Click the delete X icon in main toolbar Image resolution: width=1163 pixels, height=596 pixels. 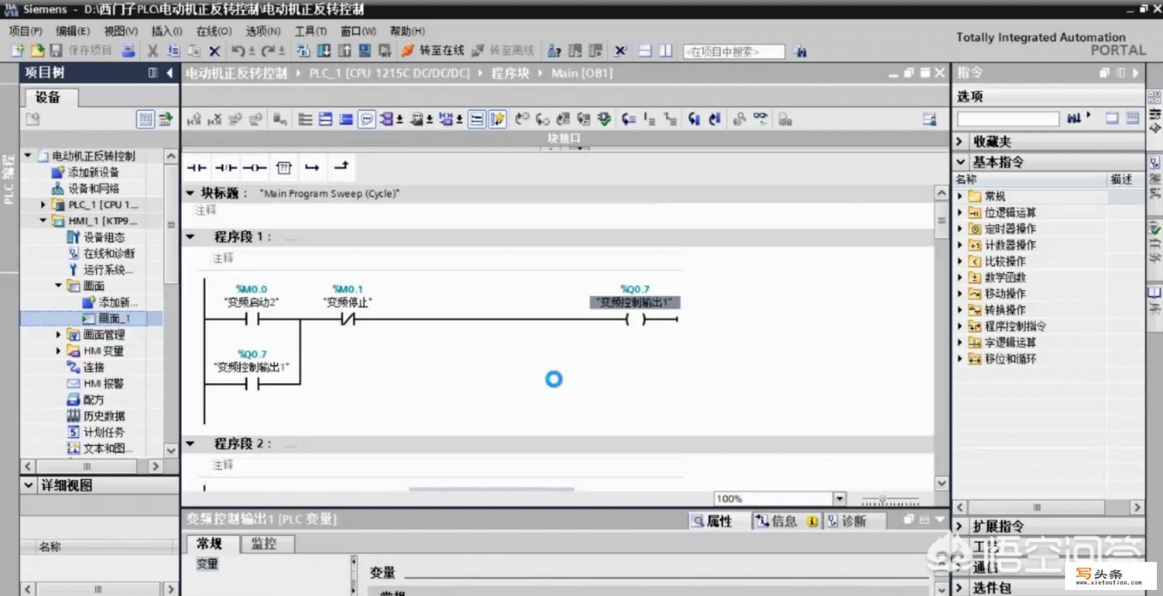click(x=214, y=51)
